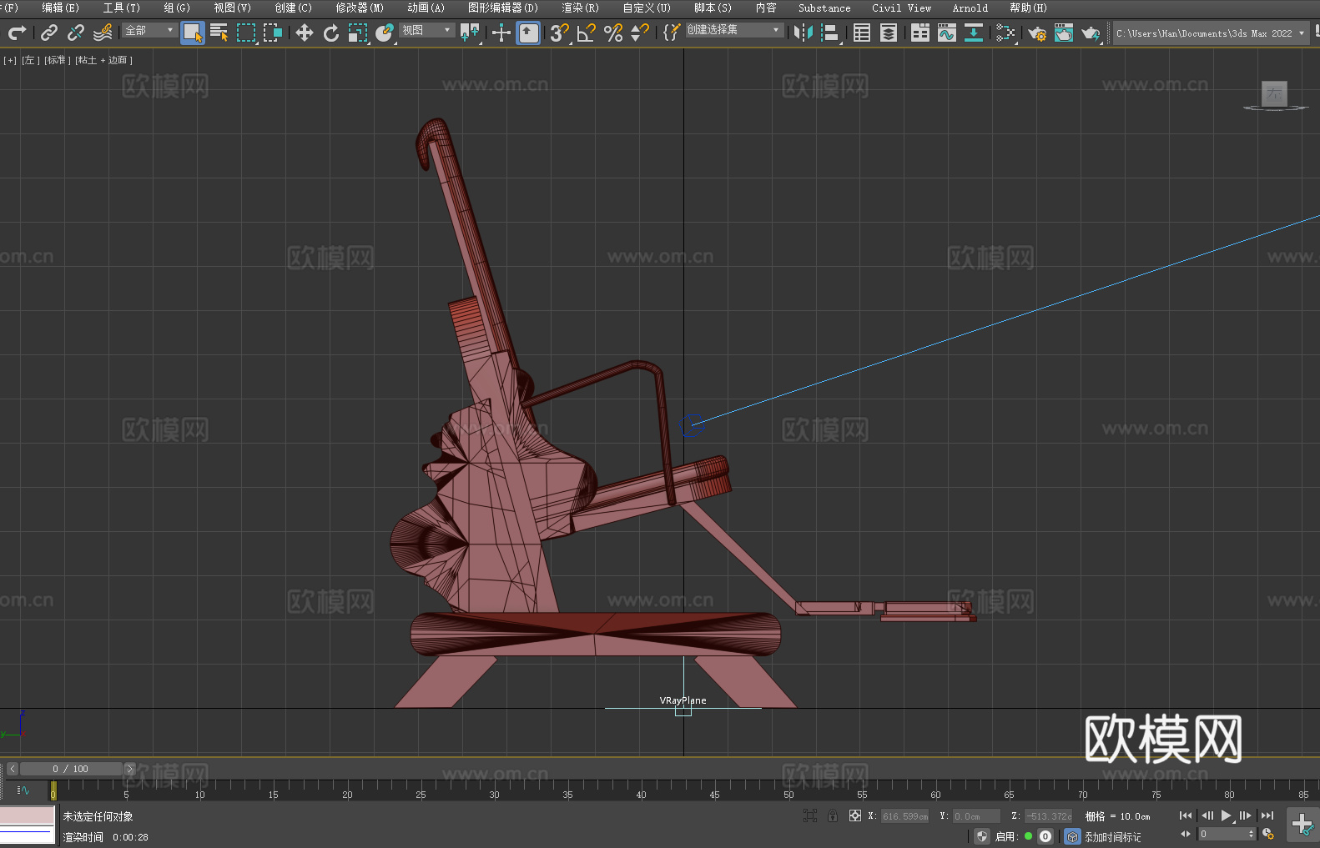
Task: Click the ViewCube in the viewport
Action: point(1274,94)
